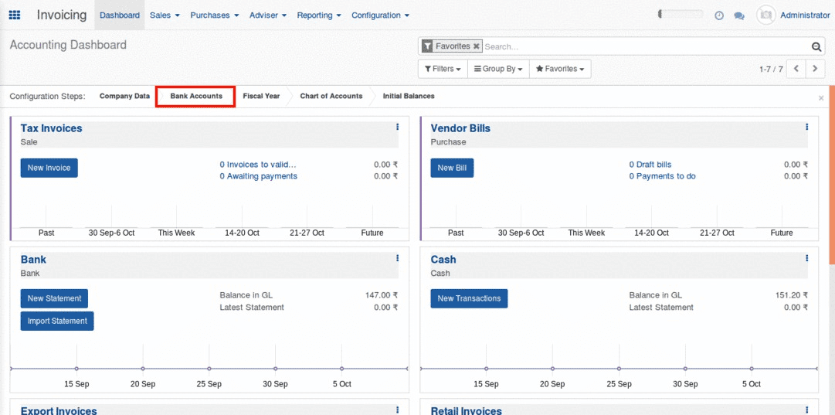835x415 pixels.
Task: Open the Cash journal card title
Action: pos(443,260)
